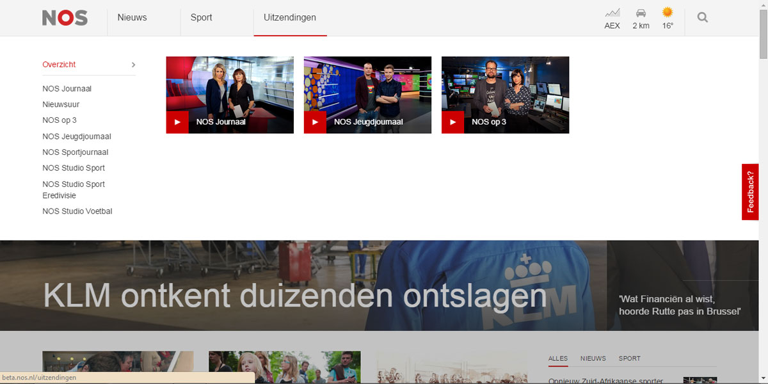Play the NOS op 3 video

[452, 122]
